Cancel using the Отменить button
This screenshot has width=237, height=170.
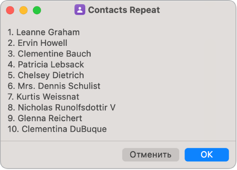[x=150, y=154]
